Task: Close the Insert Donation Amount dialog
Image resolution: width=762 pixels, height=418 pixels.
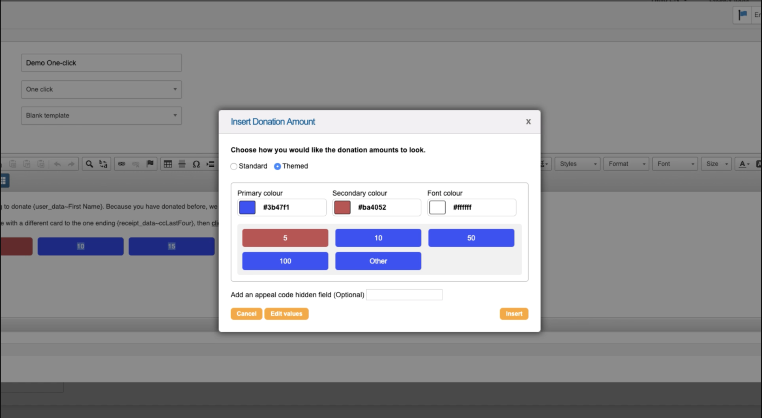Action: click(x=528, y=122)
